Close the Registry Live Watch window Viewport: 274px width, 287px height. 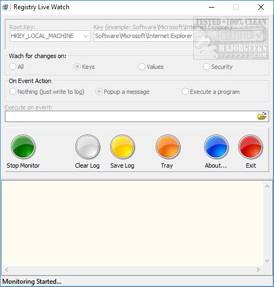coord(261,7)
